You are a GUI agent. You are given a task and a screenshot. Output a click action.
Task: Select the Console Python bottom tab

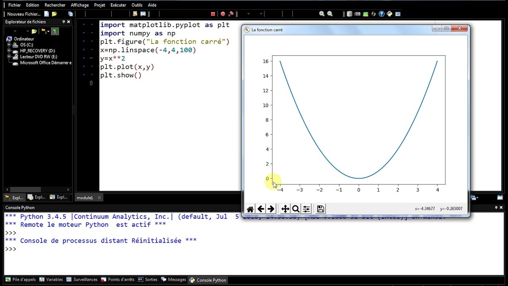(x=208, y=280)
